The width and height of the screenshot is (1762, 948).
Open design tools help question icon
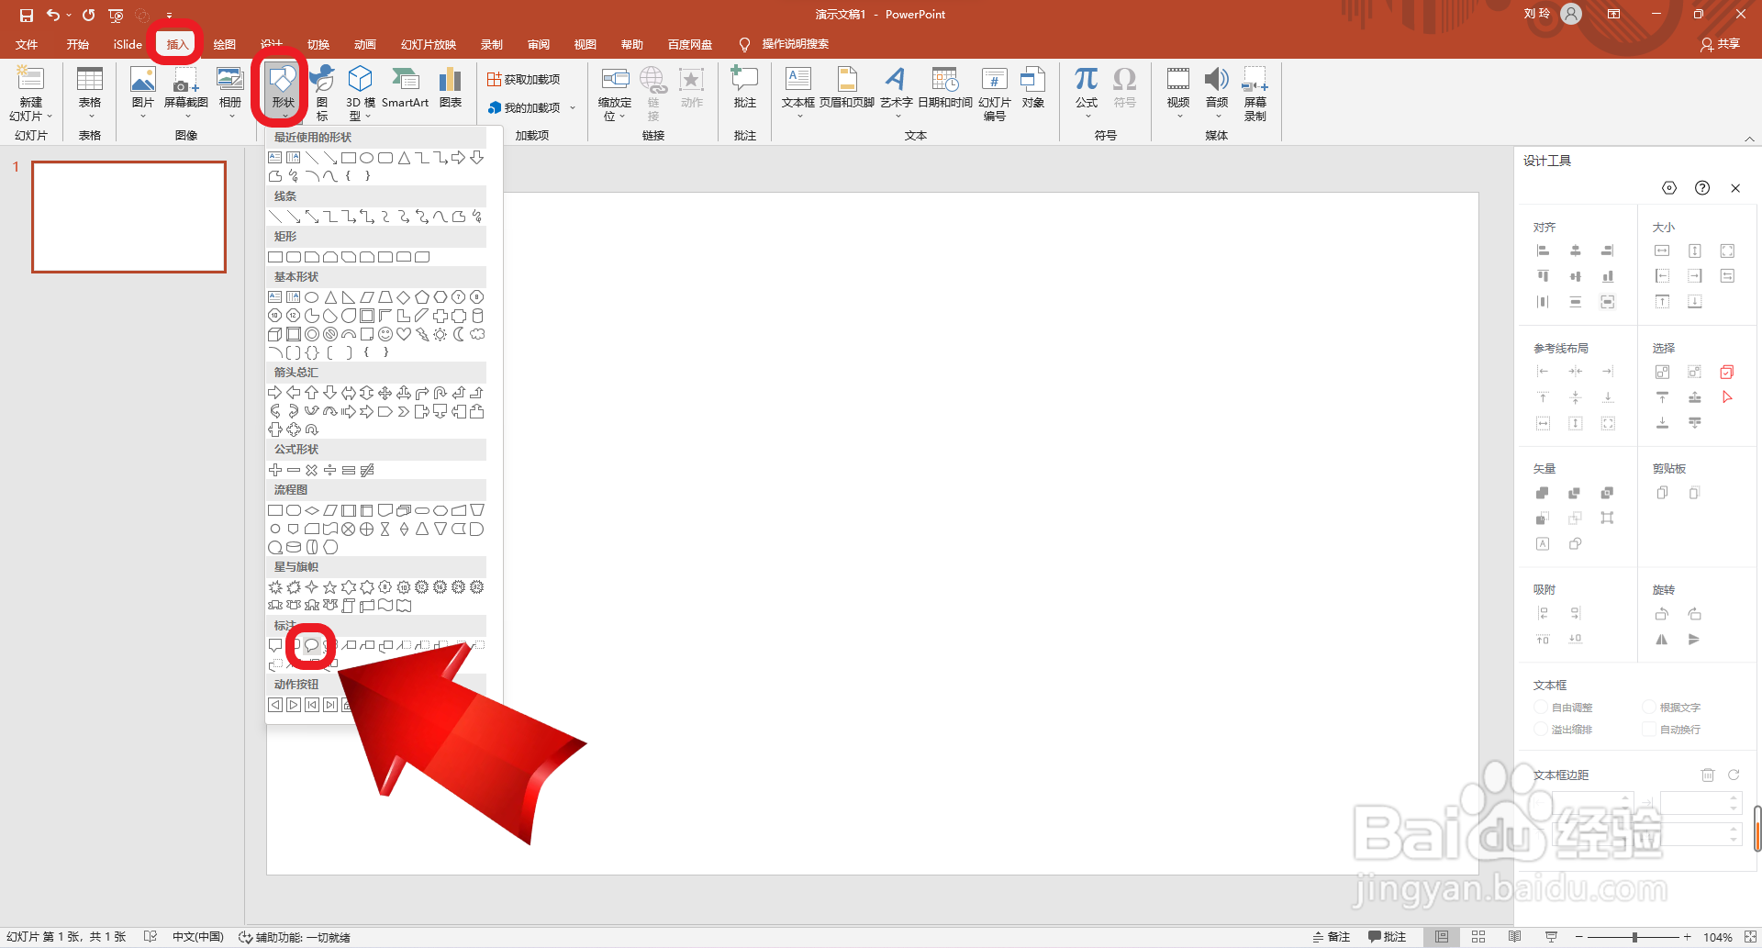[x=1702, y=188]
